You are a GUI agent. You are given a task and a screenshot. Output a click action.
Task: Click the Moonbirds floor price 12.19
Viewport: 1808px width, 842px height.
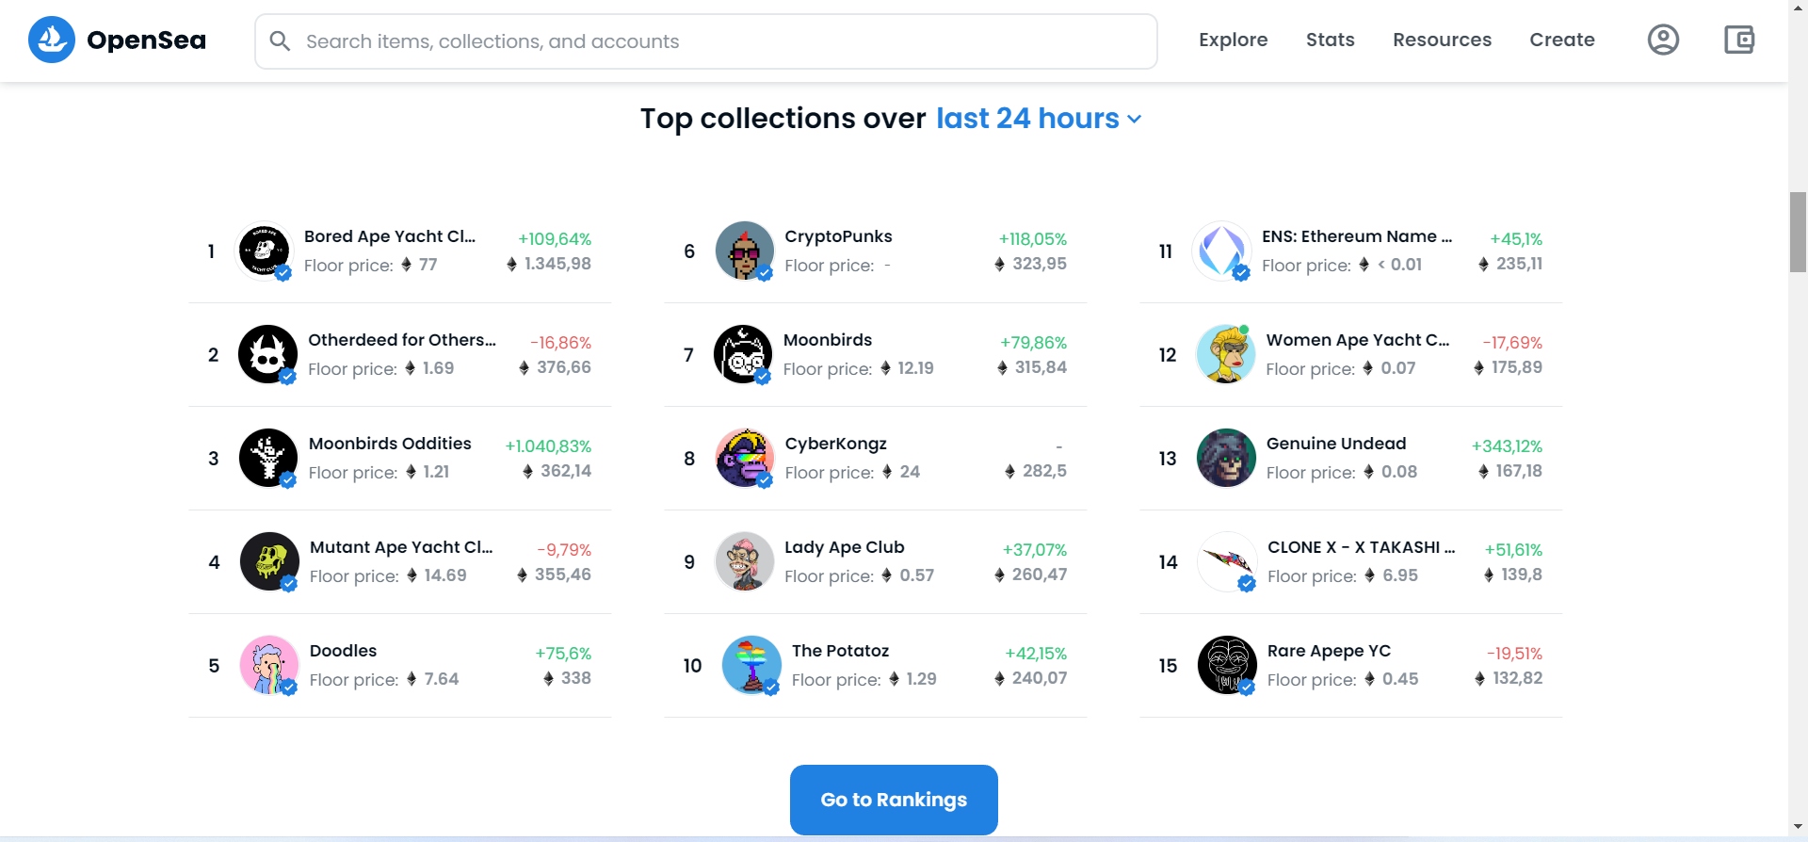[915, 368]
